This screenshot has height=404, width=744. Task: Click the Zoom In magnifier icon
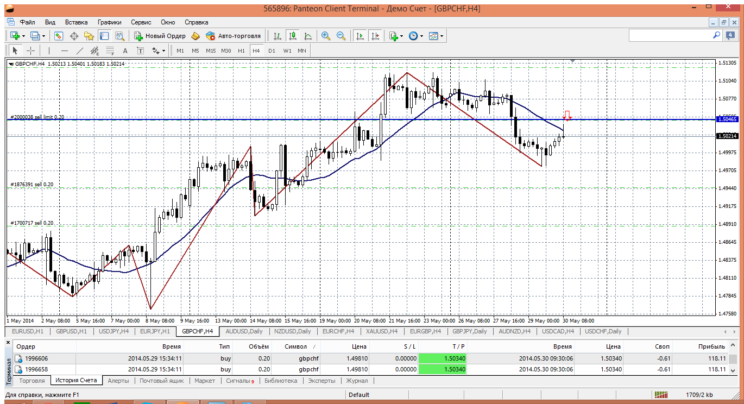click(326, 36)
